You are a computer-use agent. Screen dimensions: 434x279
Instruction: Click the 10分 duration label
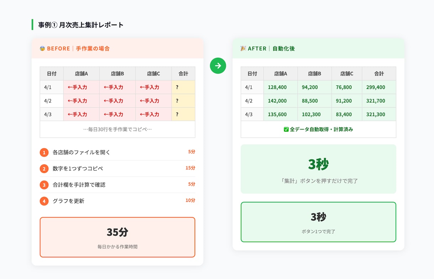click(x=190, y=200)
